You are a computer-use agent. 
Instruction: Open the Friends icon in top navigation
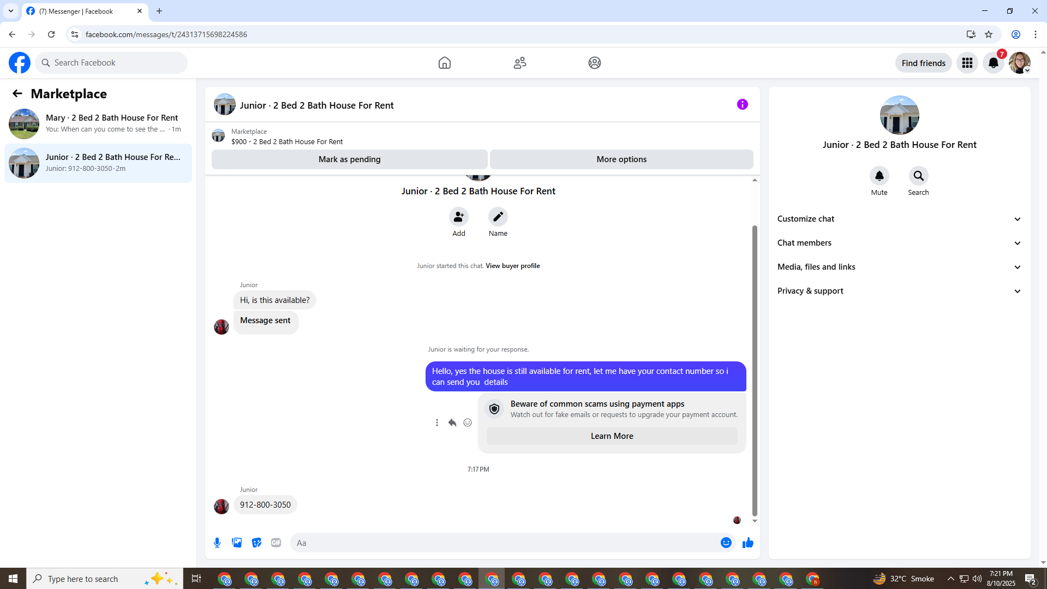[x=520, y=63]
